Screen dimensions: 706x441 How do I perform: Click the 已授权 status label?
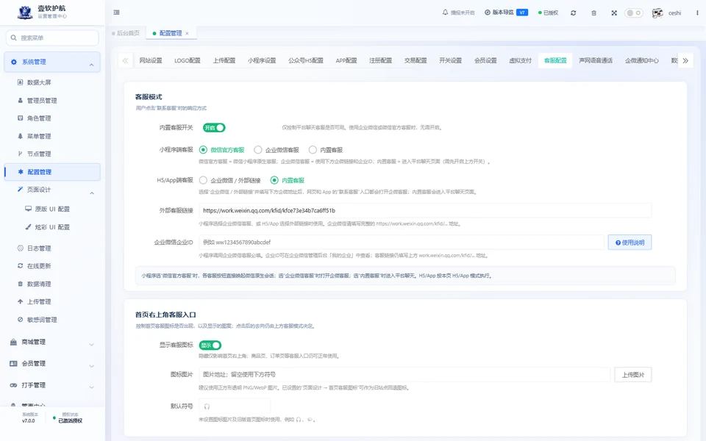[548, 13]
